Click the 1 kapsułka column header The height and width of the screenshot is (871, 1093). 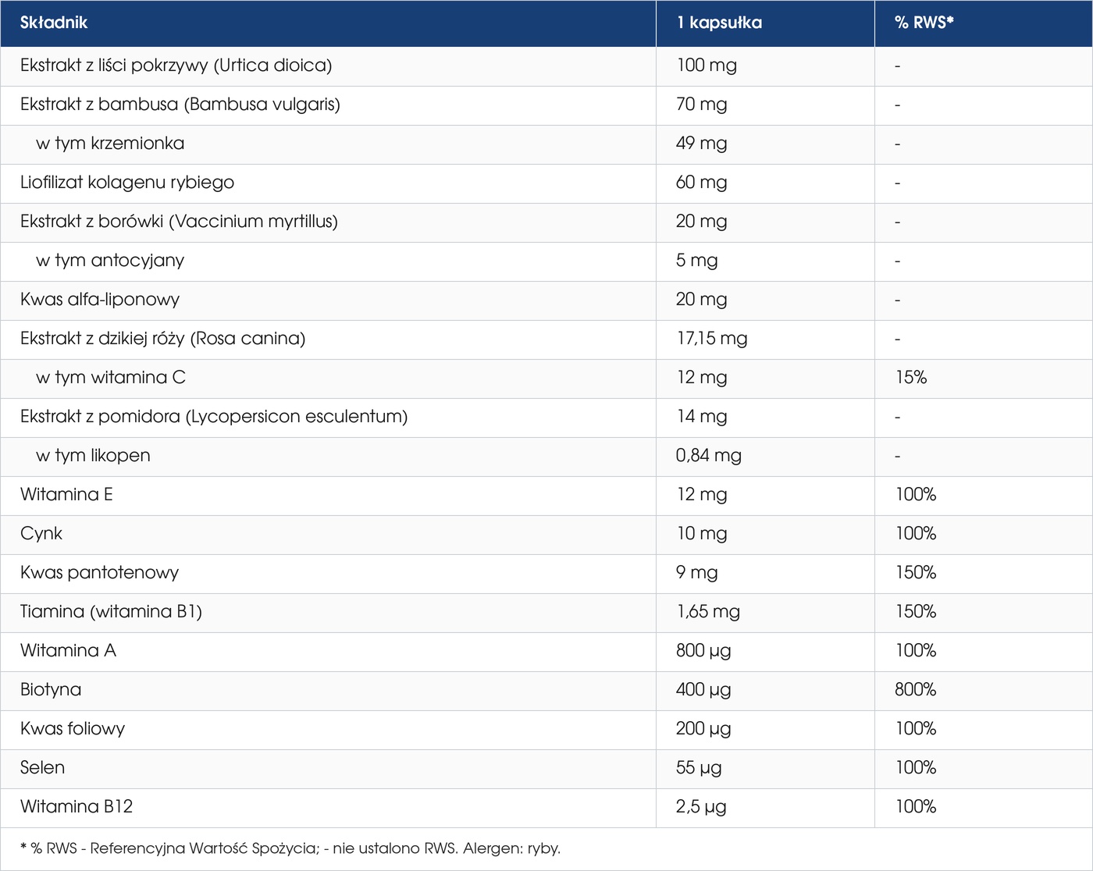[x=719, y=23]
